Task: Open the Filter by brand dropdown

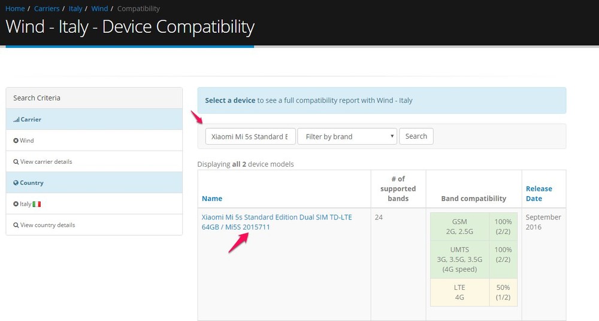Action: coord(347,136)
